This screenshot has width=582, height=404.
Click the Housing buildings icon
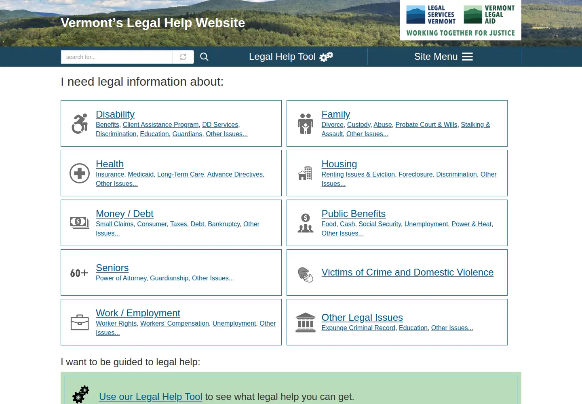tap(305, 173)
